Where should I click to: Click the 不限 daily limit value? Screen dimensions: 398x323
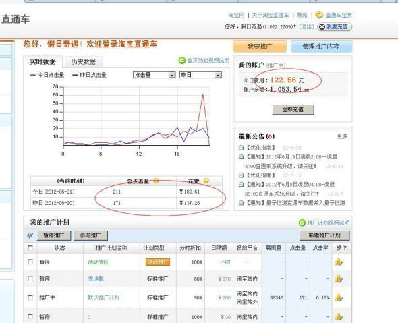(x=225, y=262)
